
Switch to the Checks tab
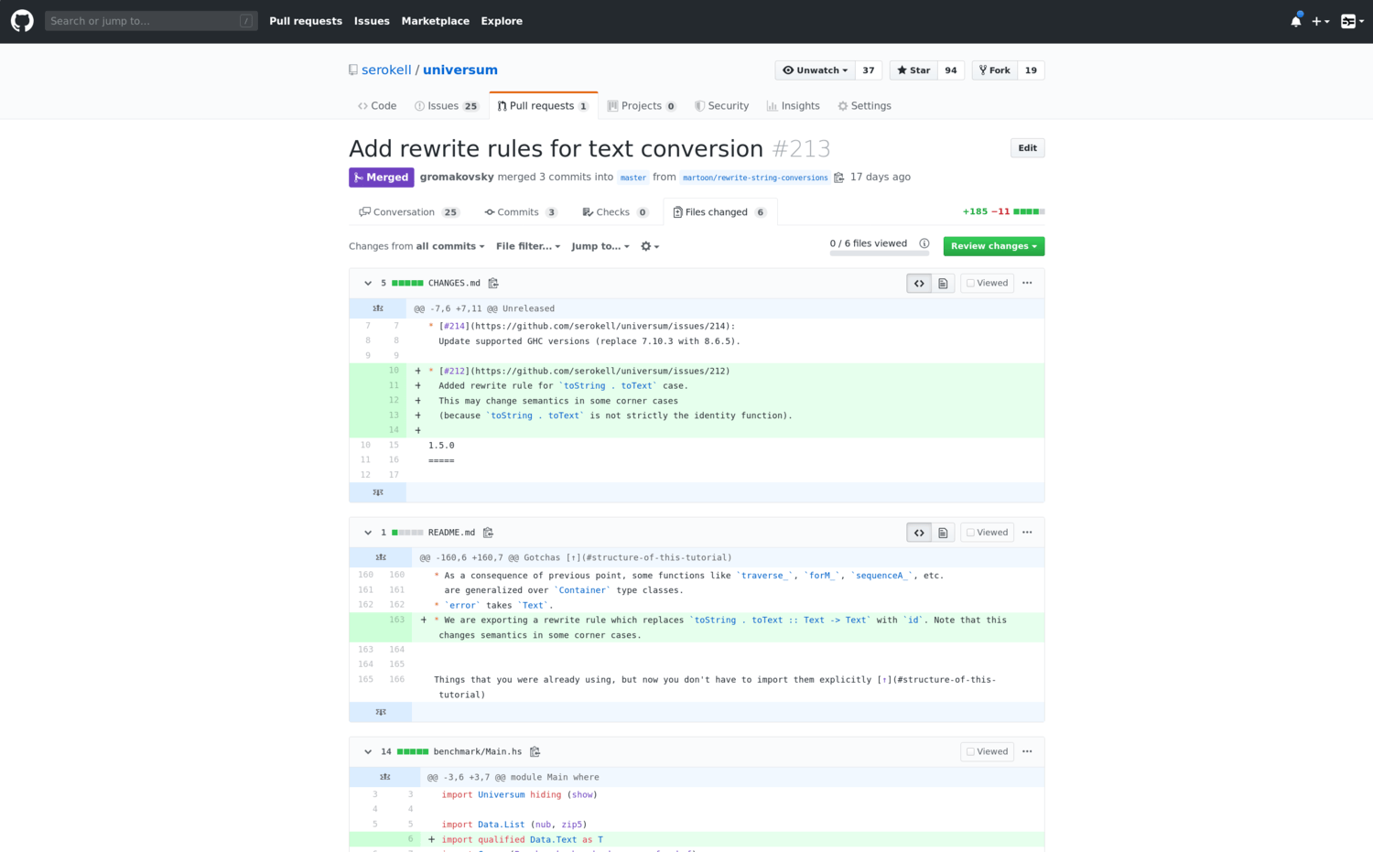(x=615, y=212)
